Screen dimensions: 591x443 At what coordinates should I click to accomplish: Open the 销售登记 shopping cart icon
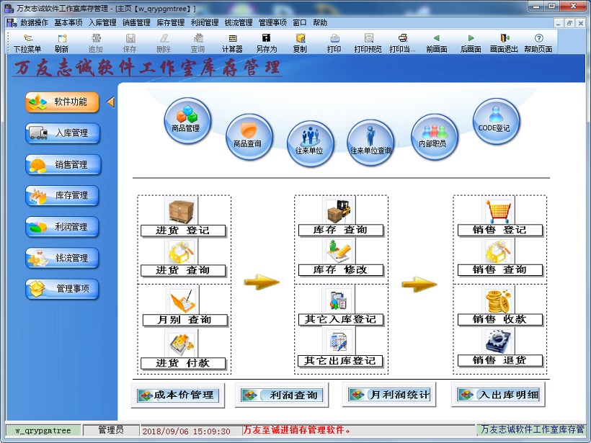point(499,210)
